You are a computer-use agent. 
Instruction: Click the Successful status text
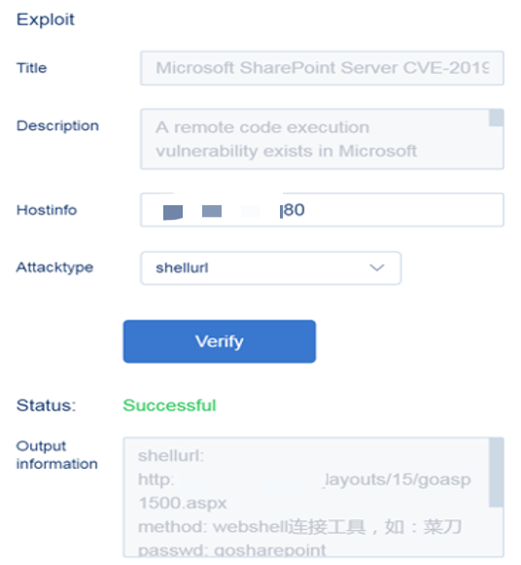click(x=169, y=406)
